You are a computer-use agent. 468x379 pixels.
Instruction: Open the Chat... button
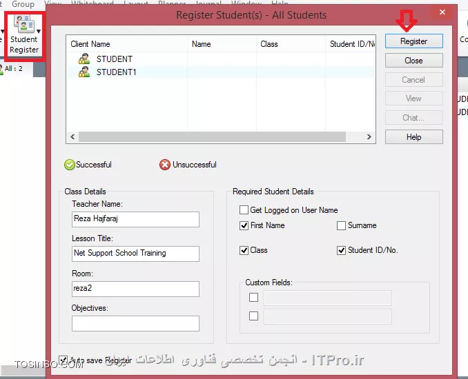413,118
